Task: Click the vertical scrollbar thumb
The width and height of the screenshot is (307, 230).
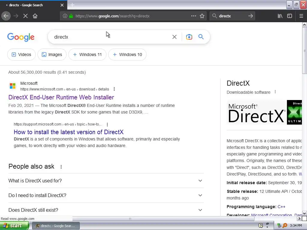Action: pyautogui.click(x=304, y=51)
